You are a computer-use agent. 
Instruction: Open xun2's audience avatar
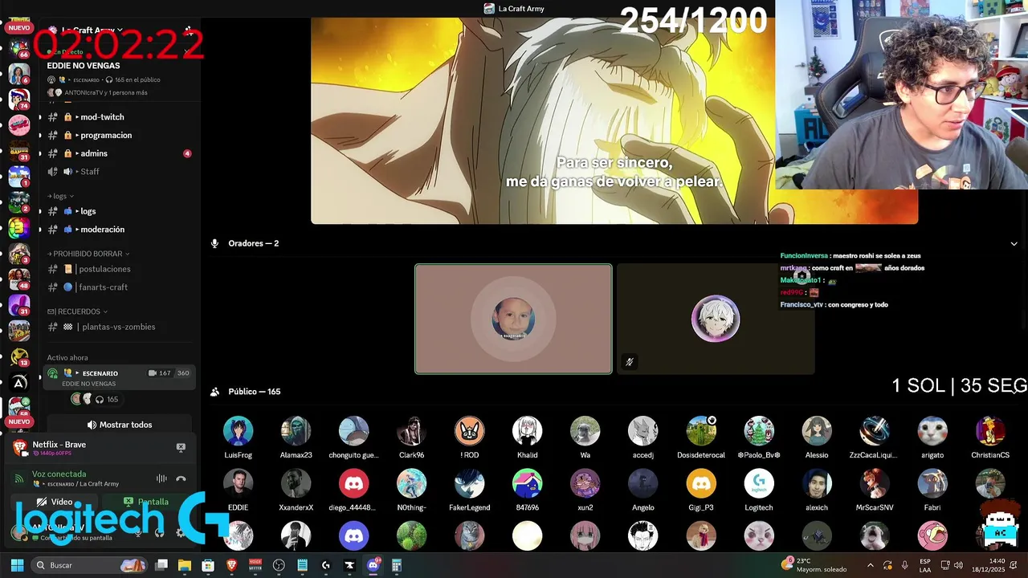click(585, 483)
